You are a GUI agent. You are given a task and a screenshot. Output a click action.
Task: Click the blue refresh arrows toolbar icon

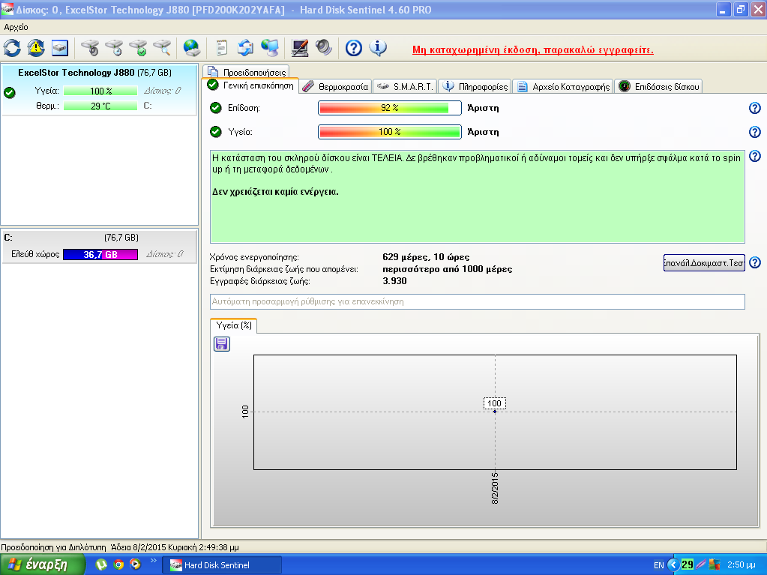point(12,48)
